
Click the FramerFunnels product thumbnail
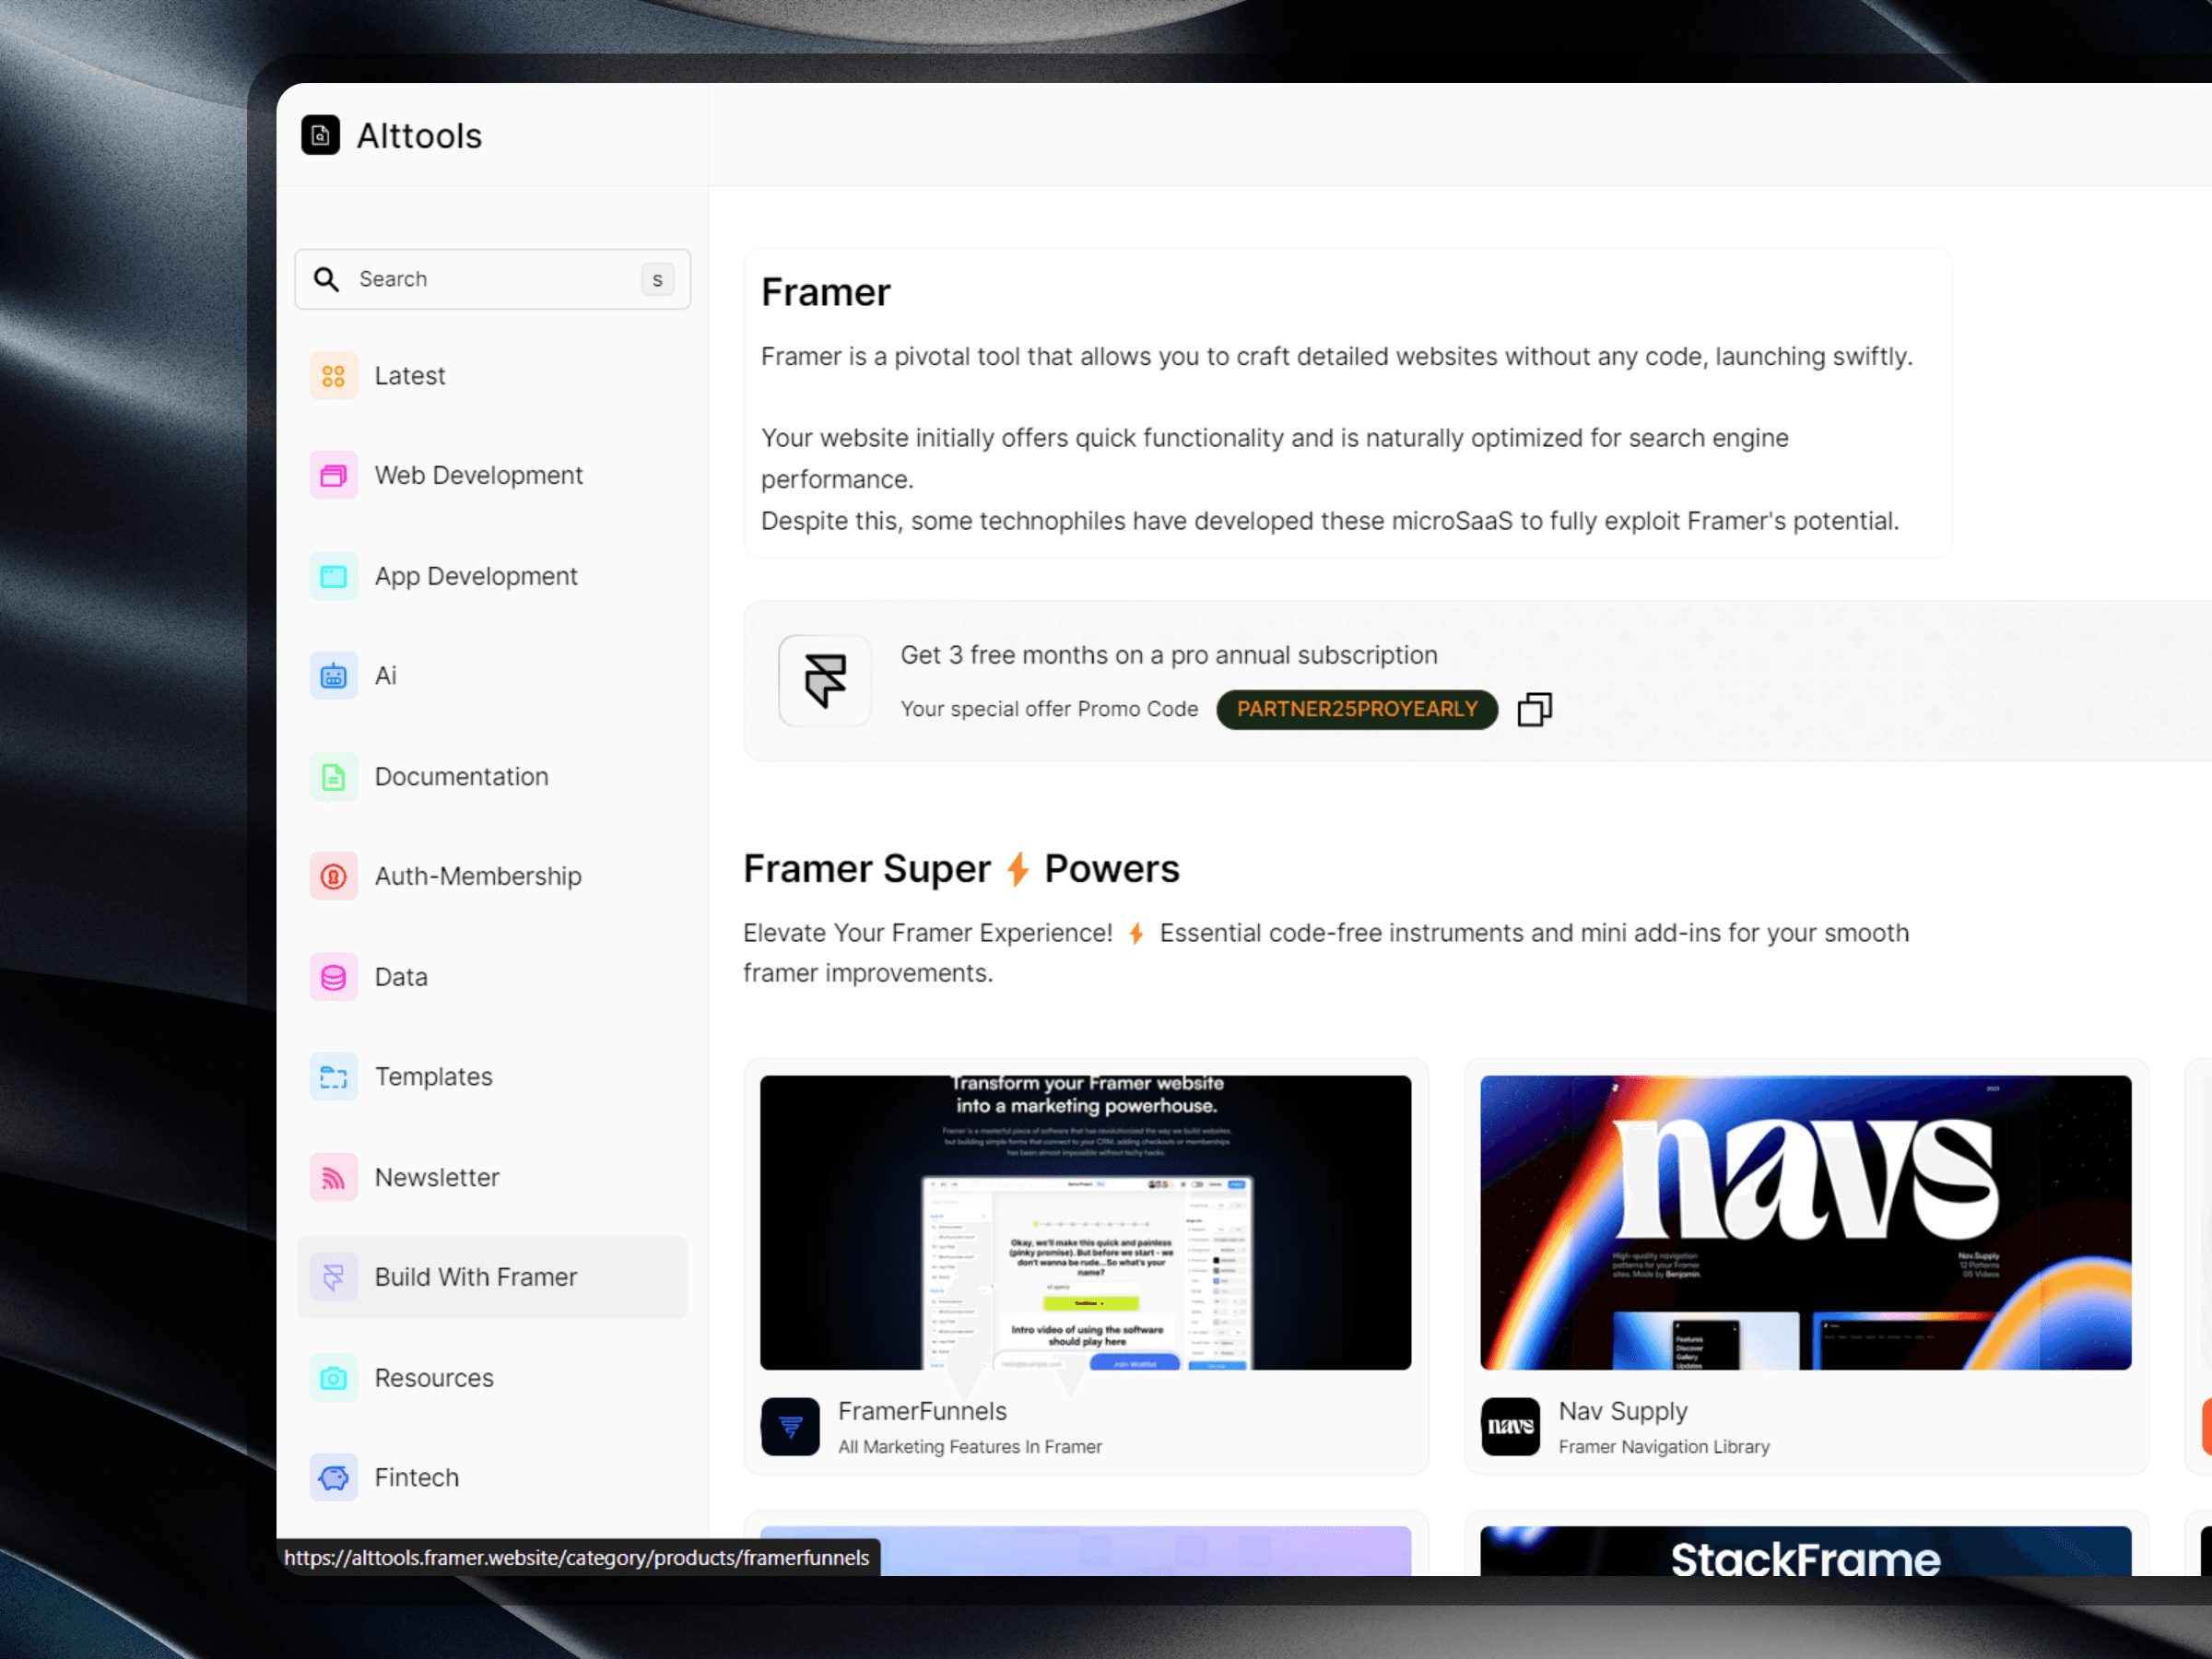pyautogui.click(x=1085, y=1220)
